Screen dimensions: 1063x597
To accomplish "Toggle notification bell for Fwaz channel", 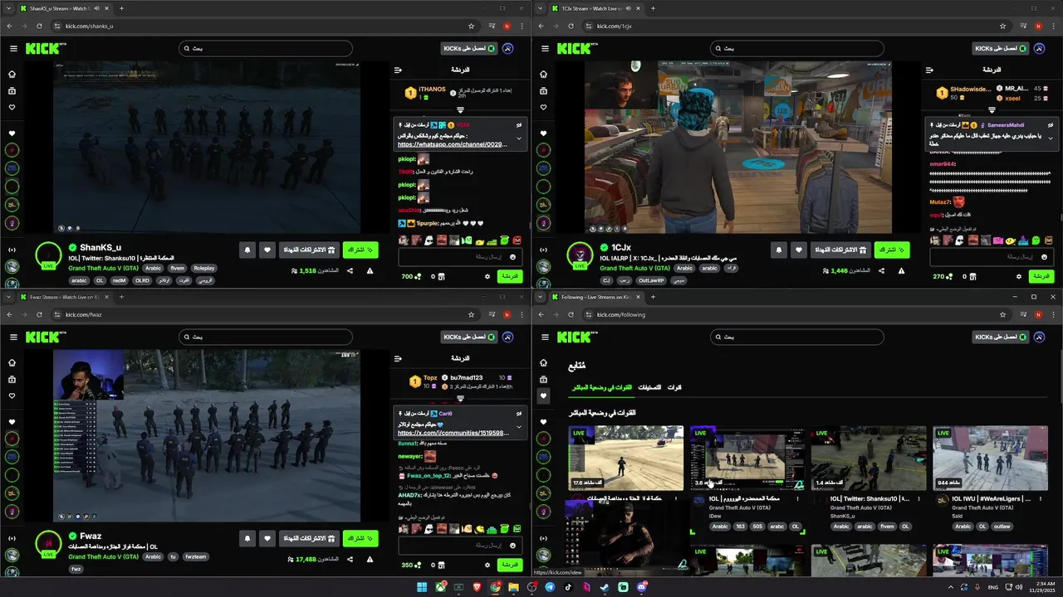I will [247, 538].
